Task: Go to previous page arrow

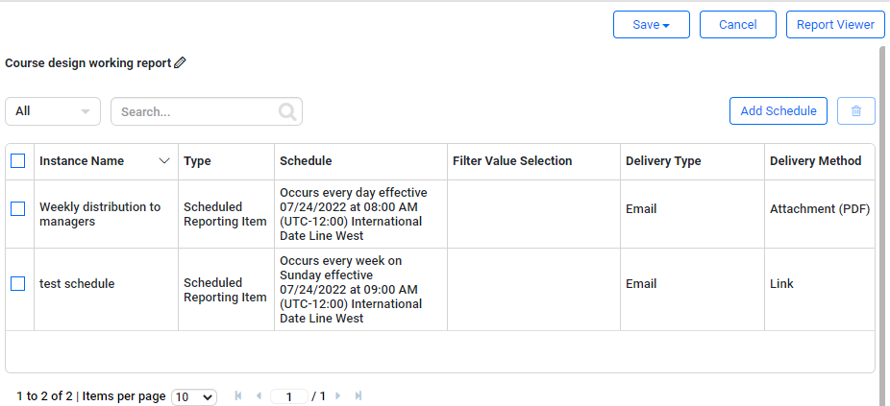Action: point(259,395)
